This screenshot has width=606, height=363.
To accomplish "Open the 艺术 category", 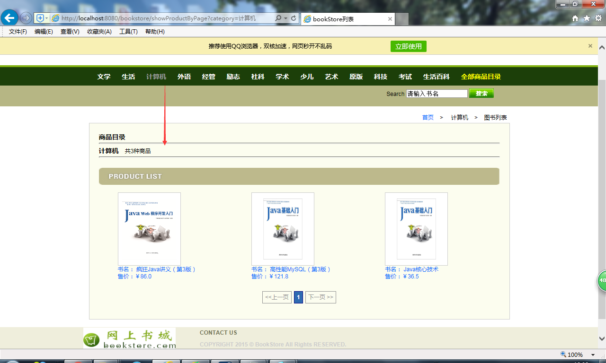I will pos(332,77).
